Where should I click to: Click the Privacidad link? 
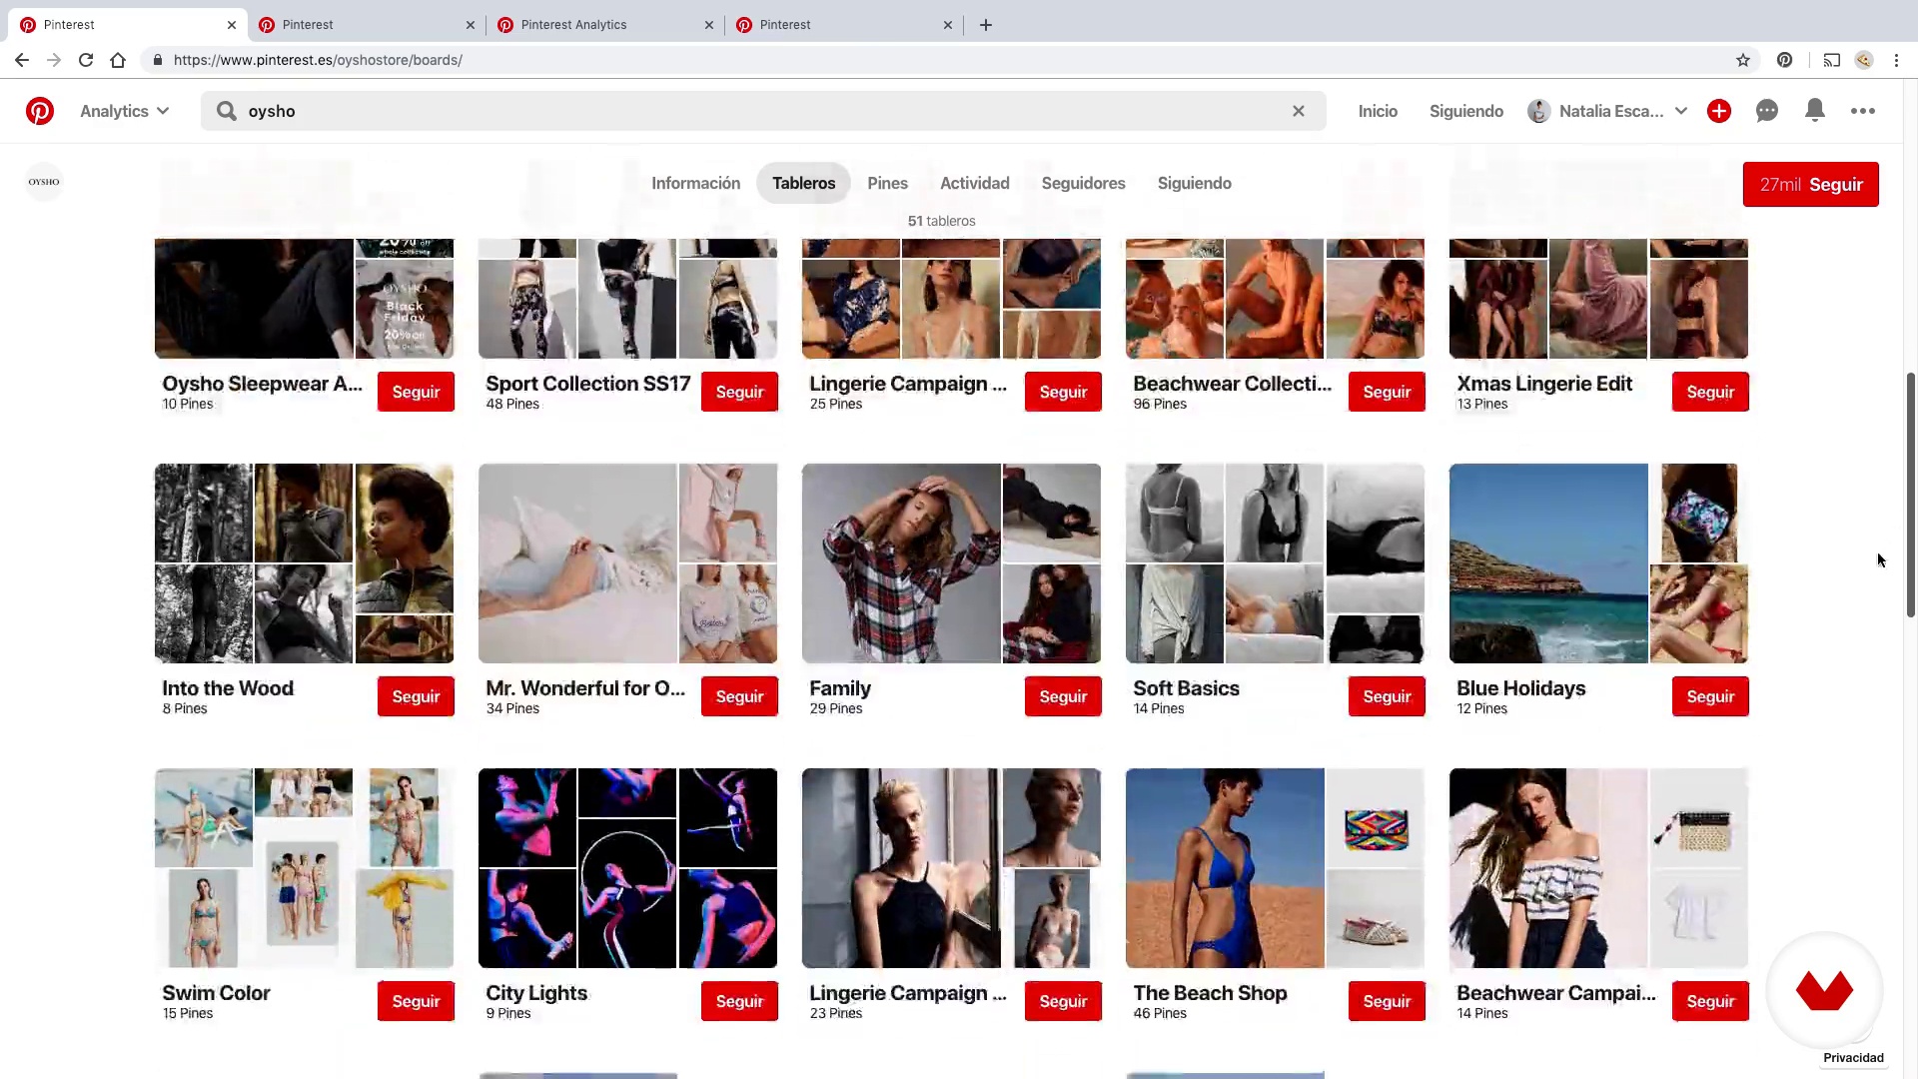click(1853, 1058)
